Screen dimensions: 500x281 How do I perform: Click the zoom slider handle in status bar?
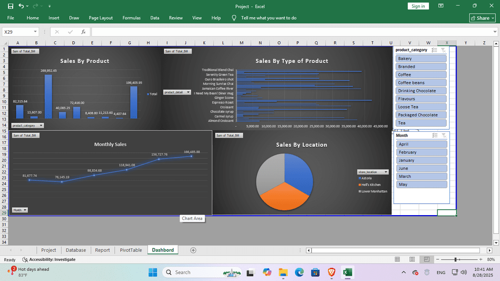(456, 260)
